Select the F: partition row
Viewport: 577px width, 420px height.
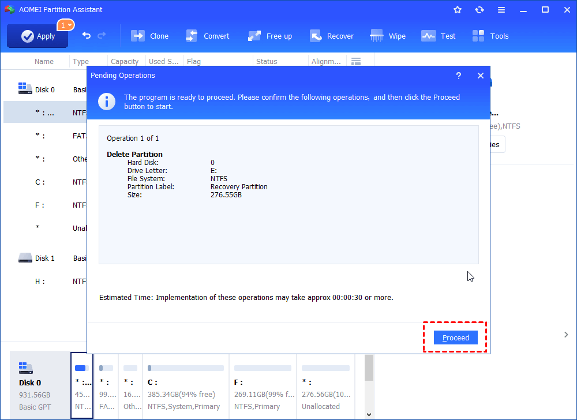coord(45,205)
